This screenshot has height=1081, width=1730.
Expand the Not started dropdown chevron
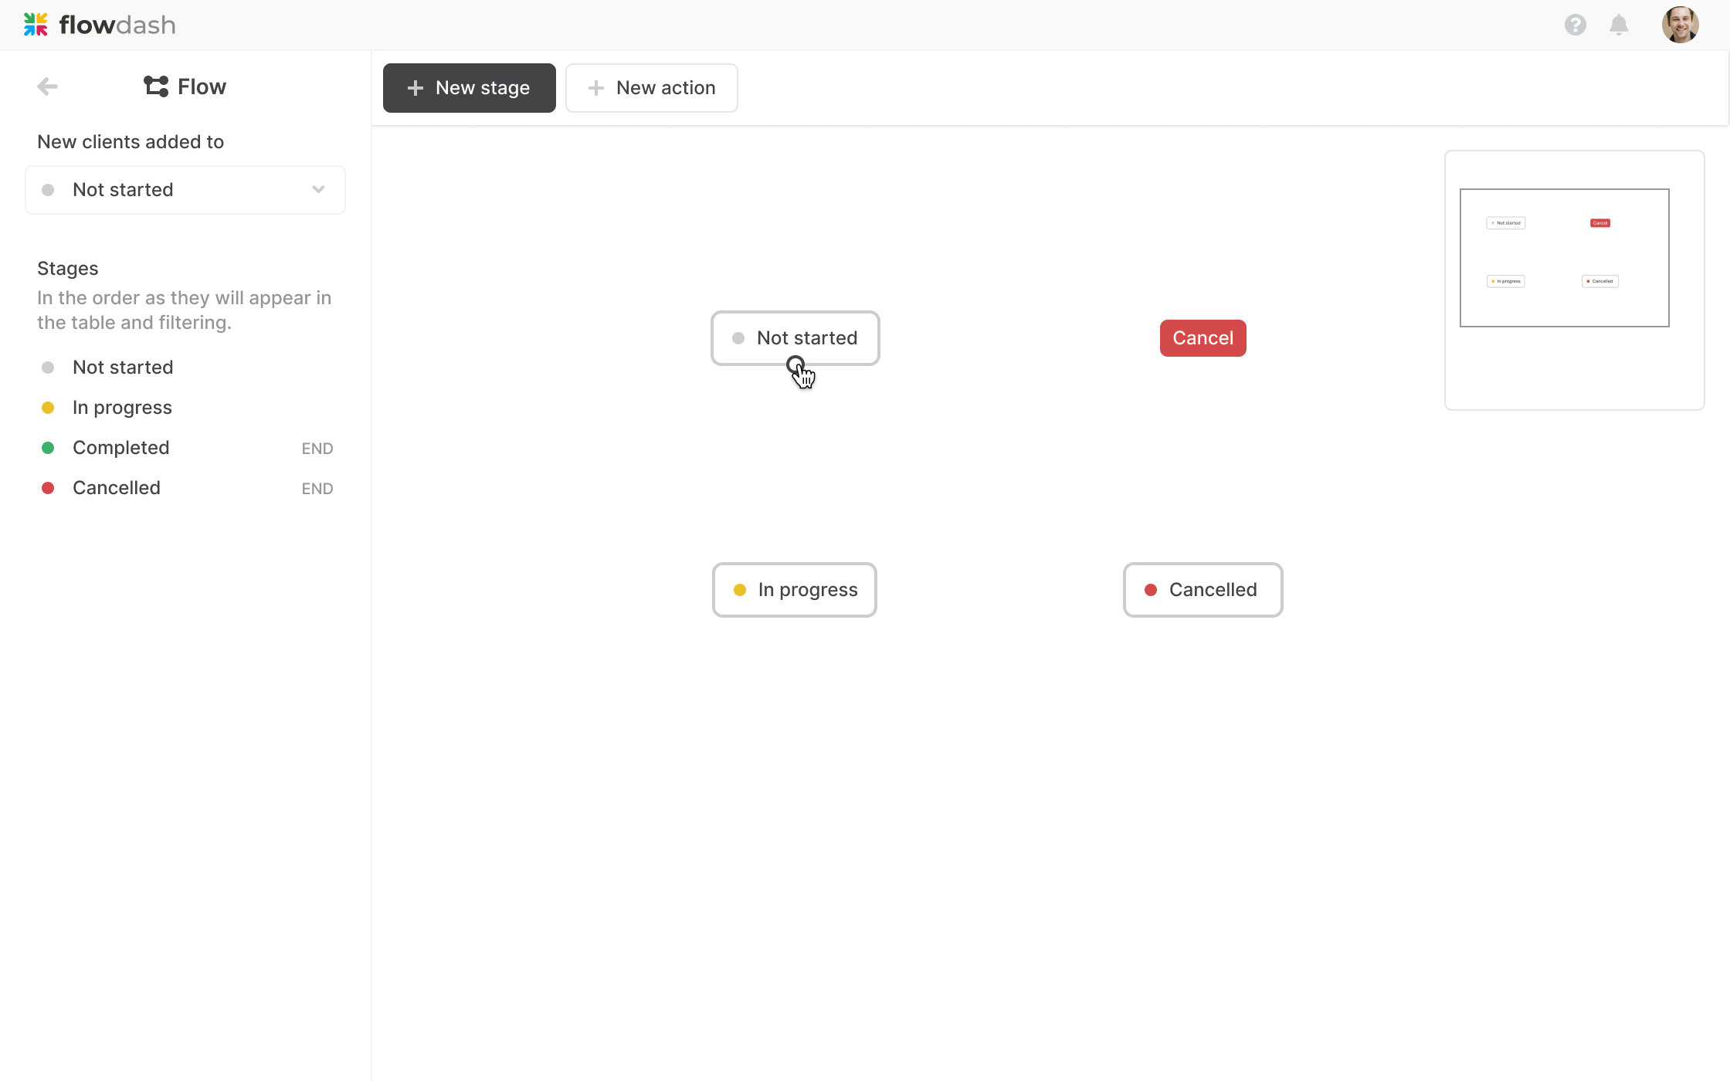[318, 190]
